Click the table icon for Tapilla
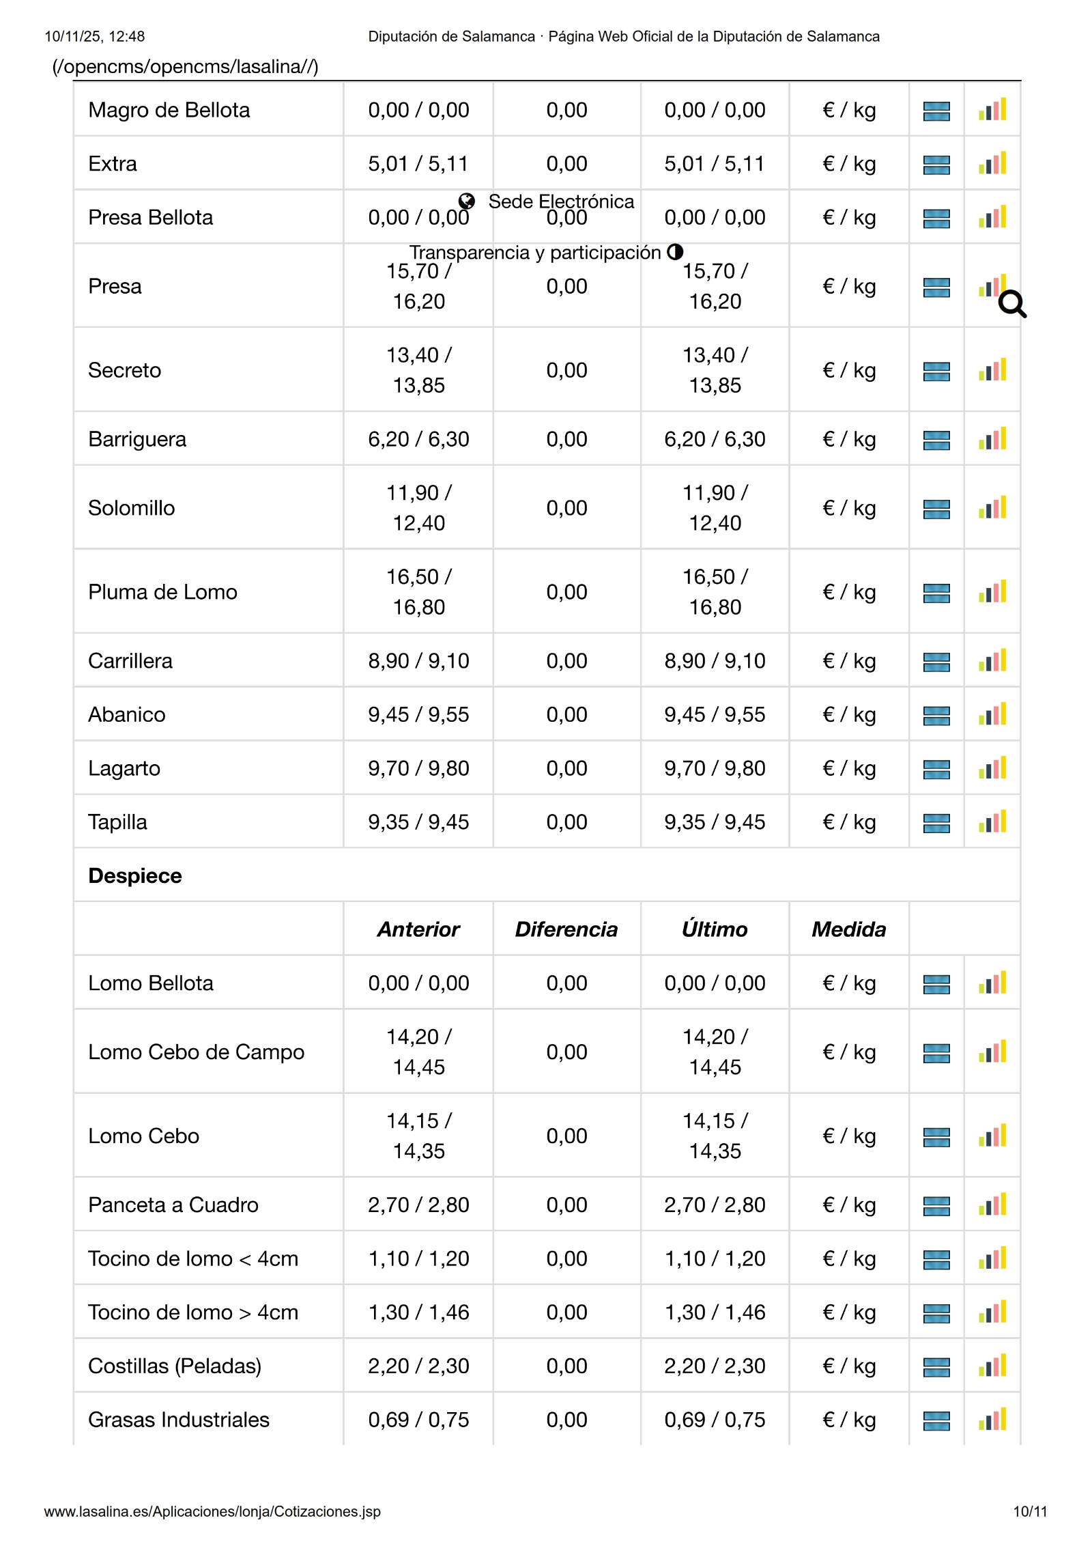Image resolution: width=1092 pixels, height=1546 pixels. tap(936, 823)
